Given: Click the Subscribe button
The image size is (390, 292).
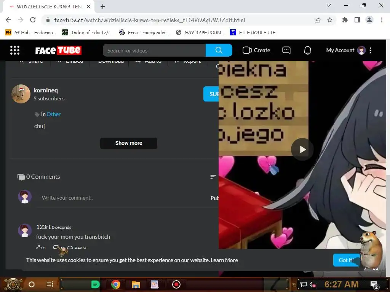Looking at the screenshot, I should 211,94.
